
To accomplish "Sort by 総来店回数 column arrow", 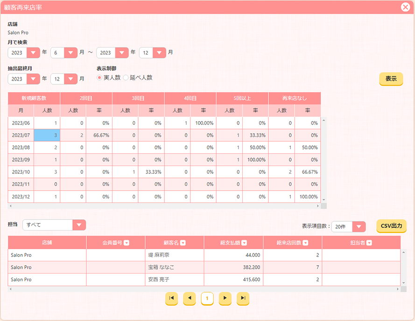I will click(x=305, y=243).
